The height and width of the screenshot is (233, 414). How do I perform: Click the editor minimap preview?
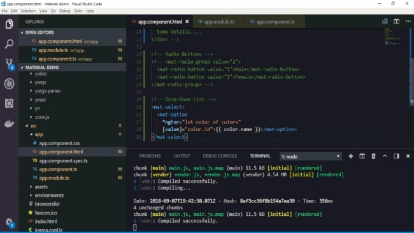[x=393, y=36]
